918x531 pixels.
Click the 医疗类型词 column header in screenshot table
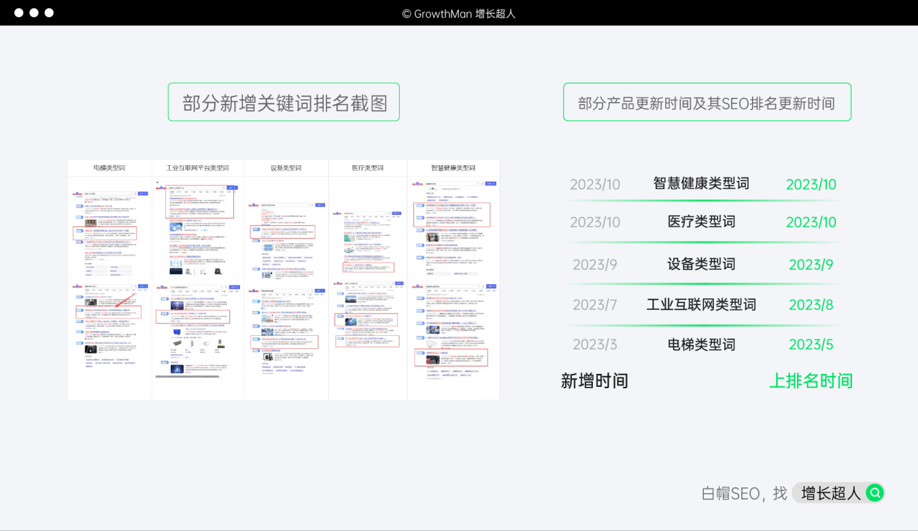pos(367,168)
